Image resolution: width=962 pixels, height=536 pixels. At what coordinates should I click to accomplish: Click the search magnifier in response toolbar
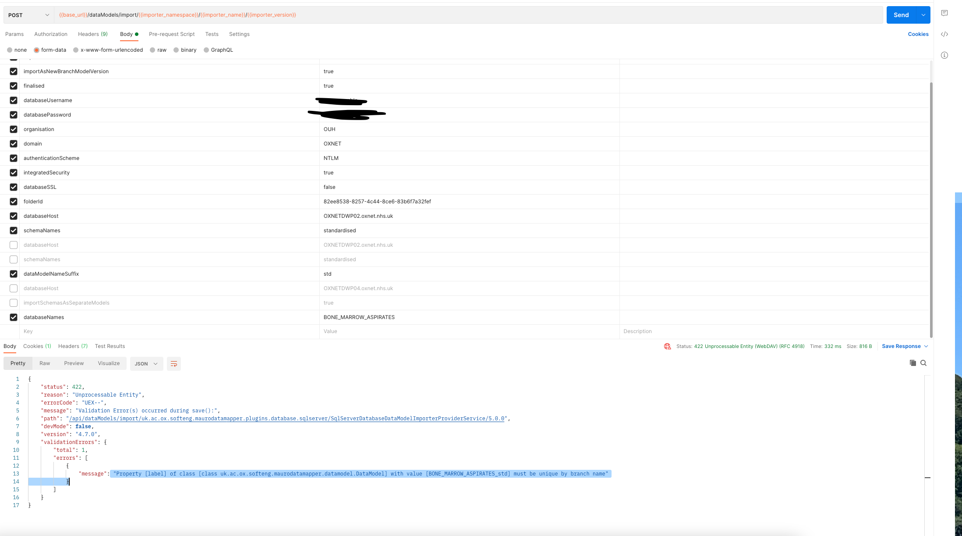pyautogui.click(x=923, y=363)
